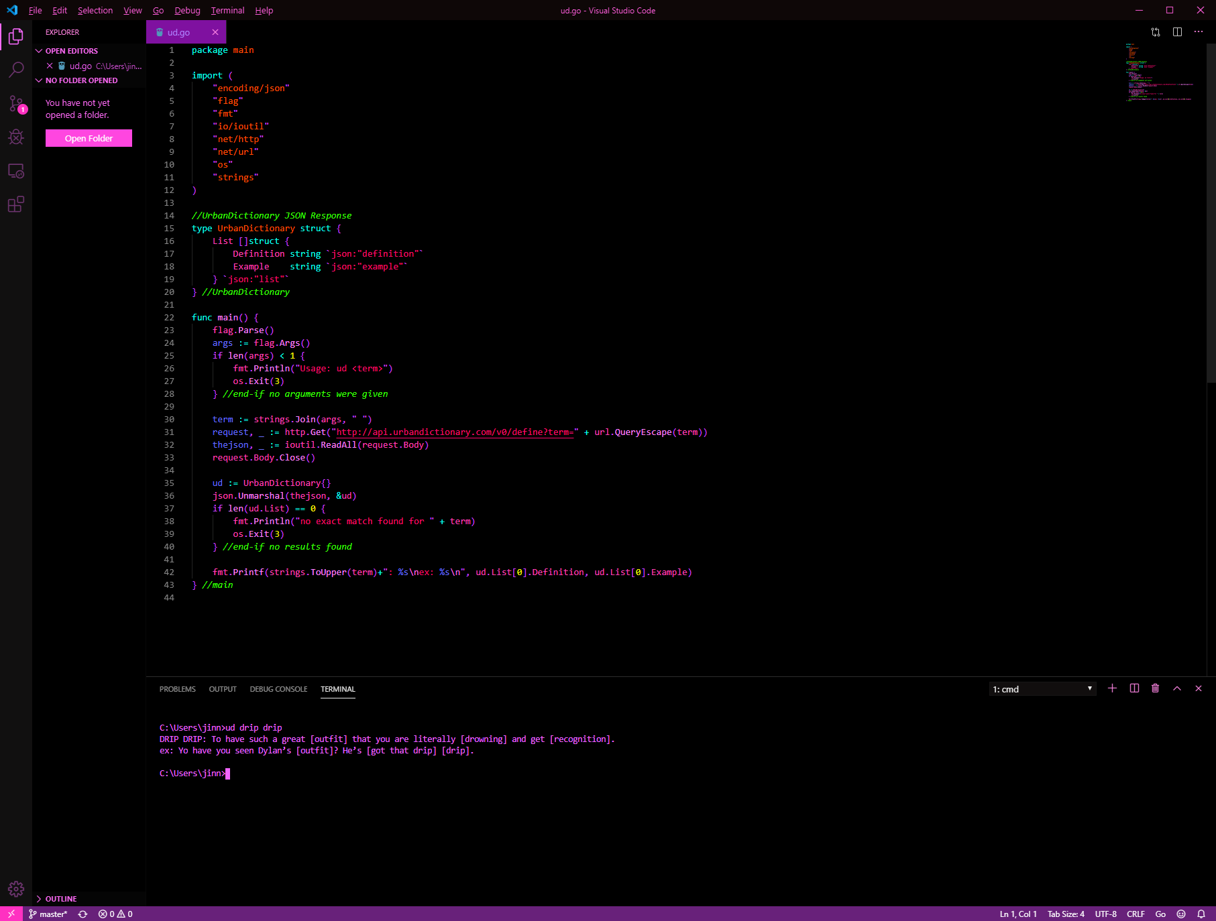
Task: Click the "encoding/json" import line
Action: click(x=251, y=88)
